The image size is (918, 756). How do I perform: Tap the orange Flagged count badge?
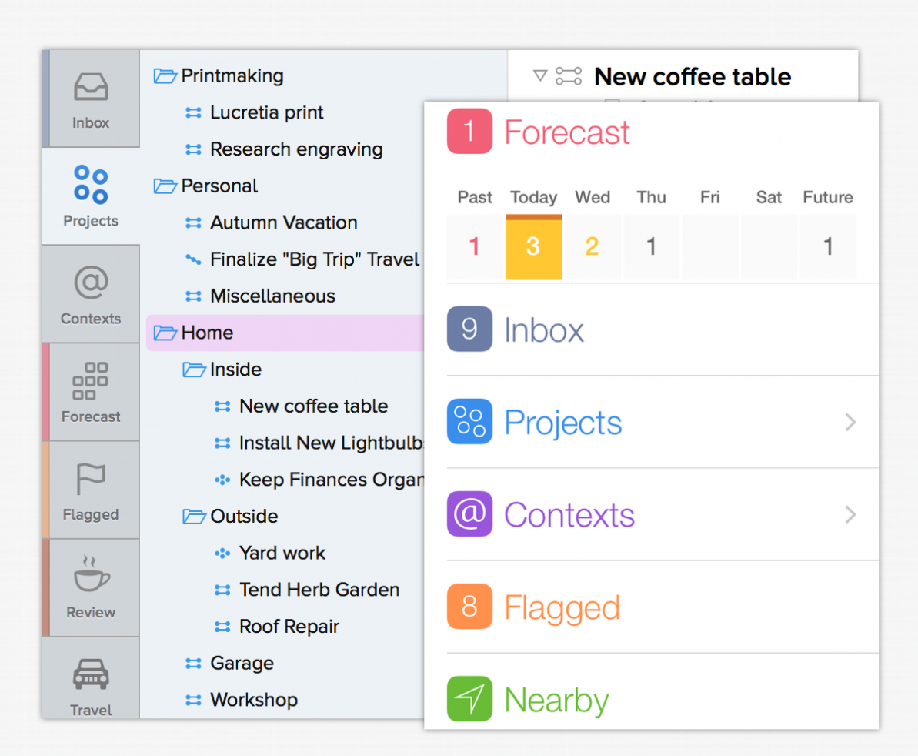[469, 607]
